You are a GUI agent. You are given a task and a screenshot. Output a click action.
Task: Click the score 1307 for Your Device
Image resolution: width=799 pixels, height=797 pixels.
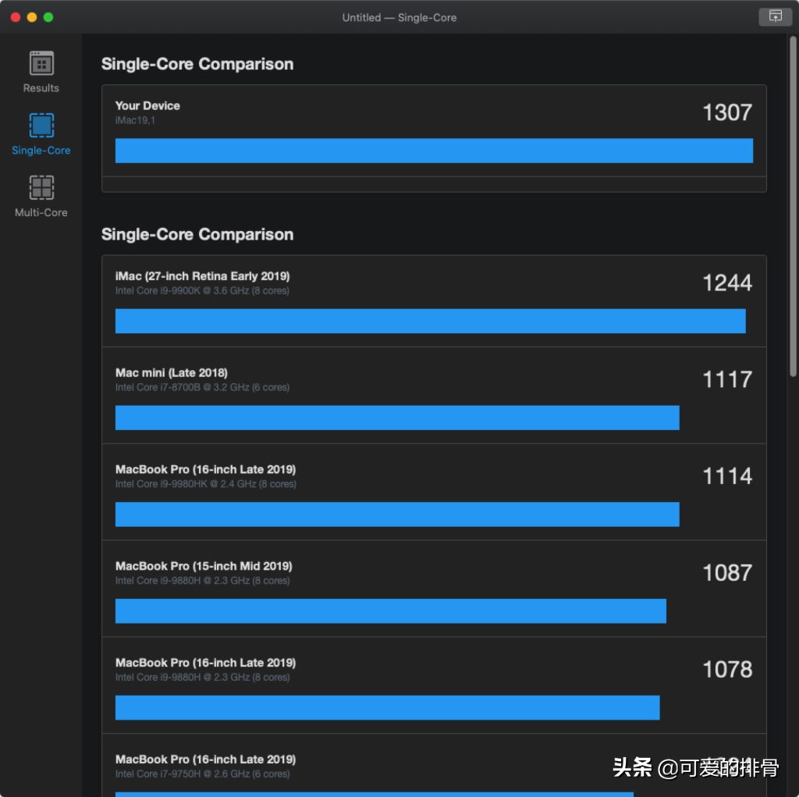coord(726,113)
